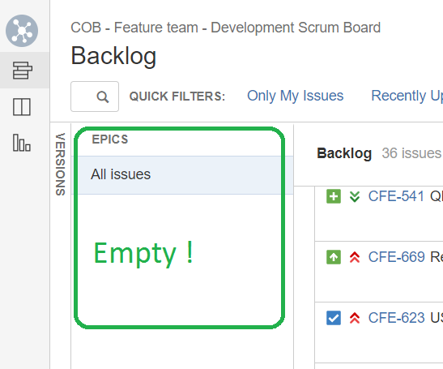Apply the Recently Updated quick filter
The width and height of the screenshot is (443, 369).
click(407, 96)
